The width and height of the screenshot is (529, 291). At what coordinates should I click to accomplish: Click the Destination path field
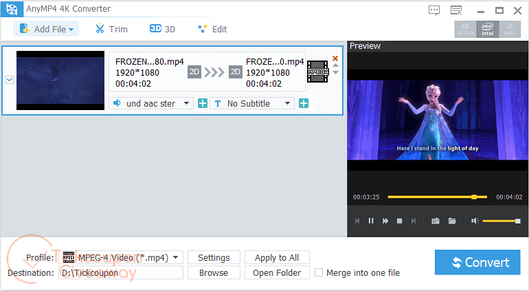pyautogui.click(x=121, y=272)
